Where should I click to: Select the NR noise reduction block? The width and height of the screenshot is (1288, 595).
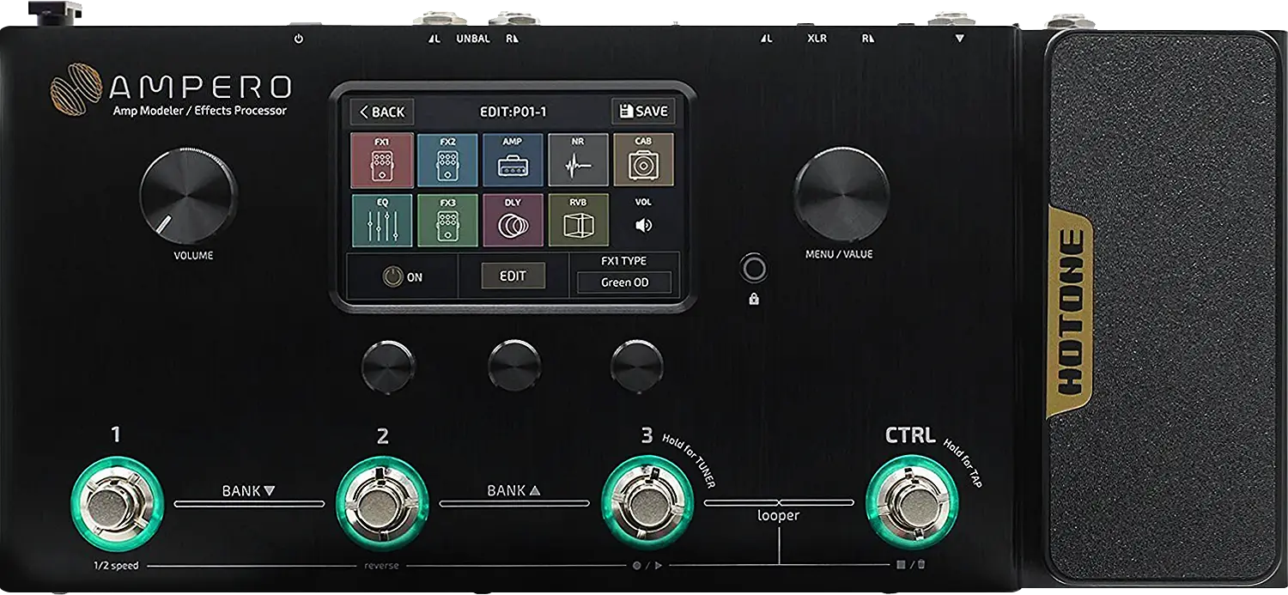(x=578, y=160)
